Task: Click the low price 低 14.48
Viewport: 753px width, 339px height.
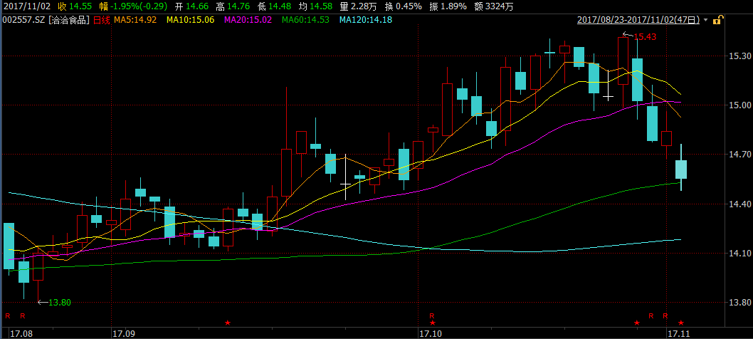Action: coord(275,6)
